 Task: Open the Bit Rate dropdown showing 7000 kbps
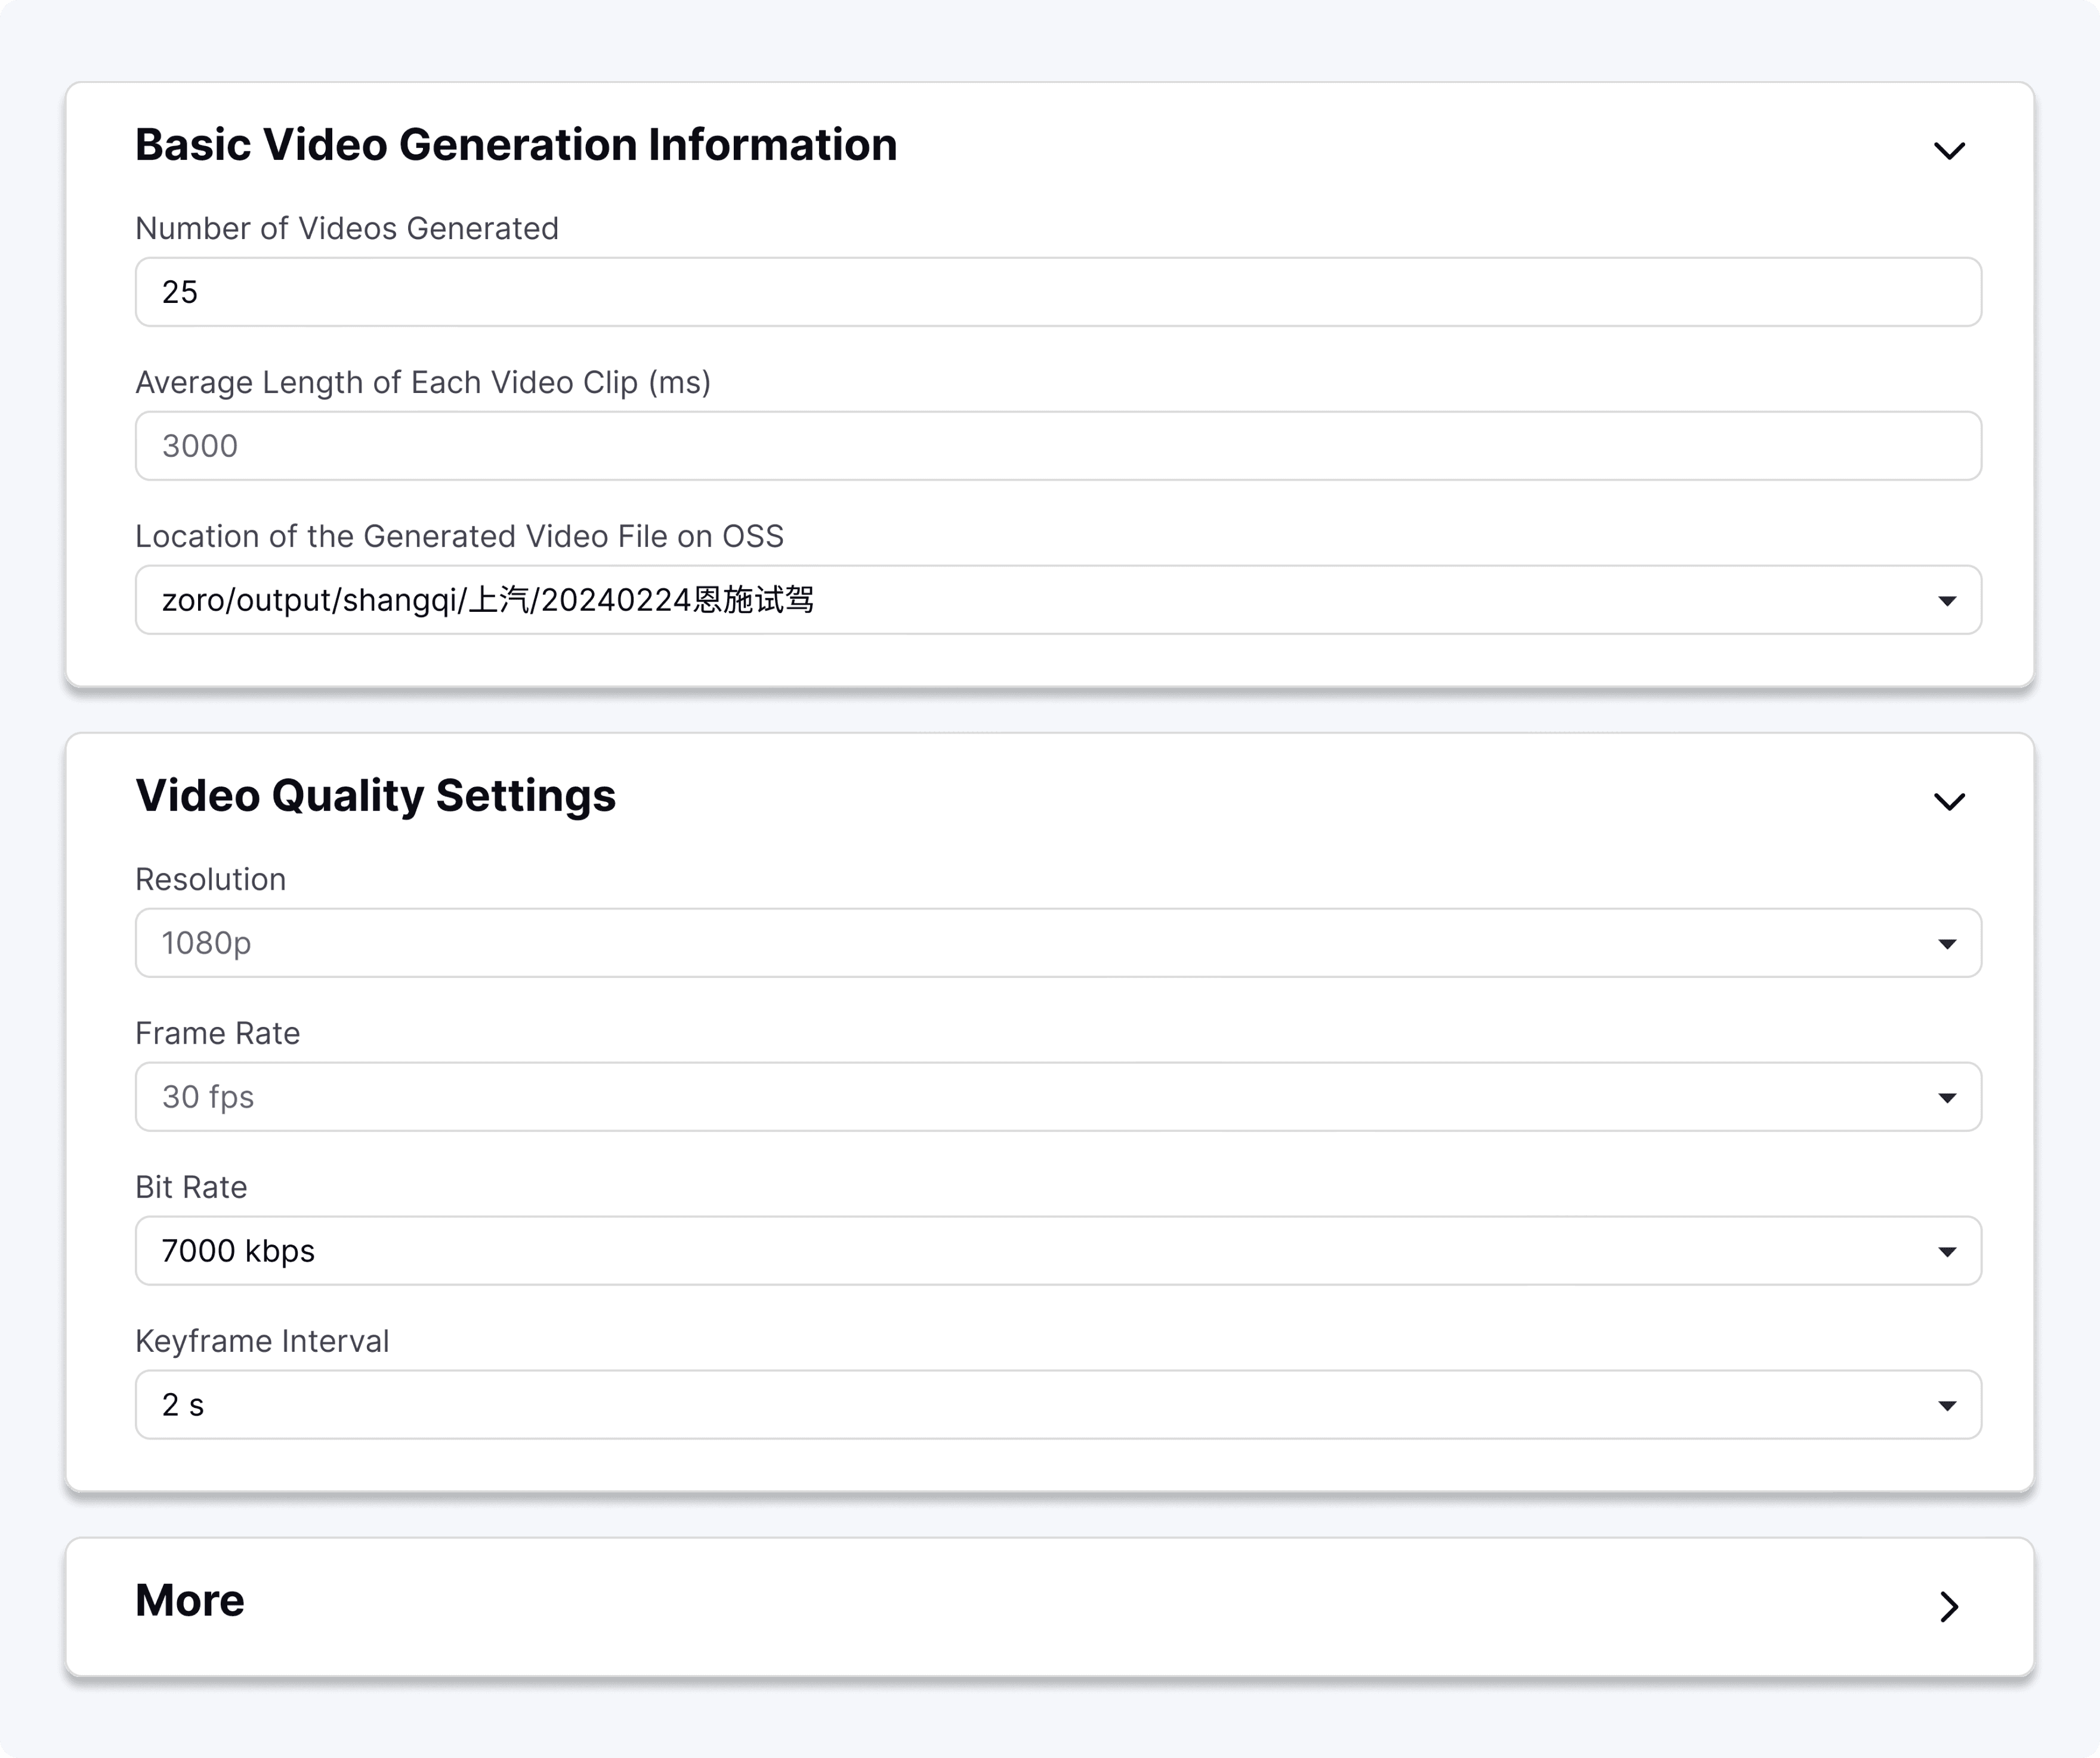pos(1058,1251)
